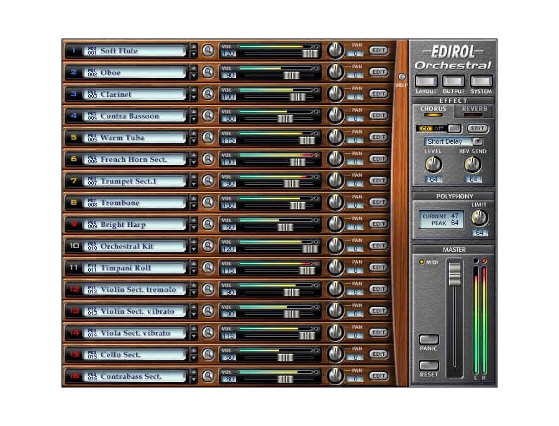Open instrument search for Clarinet part
Screen dimensions: 559x426
[x=208, y=94]
